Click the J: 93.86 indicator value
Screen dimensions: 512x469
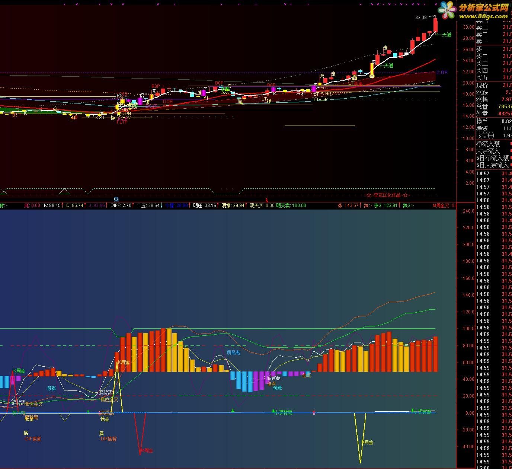tap(97, 205)
